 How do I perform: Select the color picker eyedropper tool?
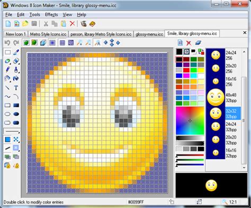coord(16,53)
